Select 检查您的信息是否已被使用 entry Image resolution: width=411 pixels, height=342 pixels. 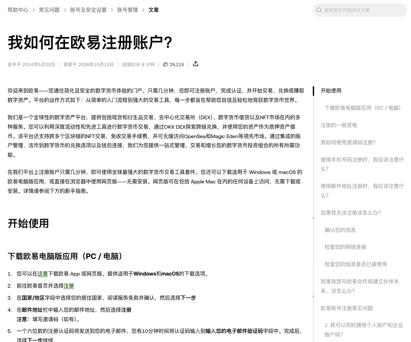[356, 264]
